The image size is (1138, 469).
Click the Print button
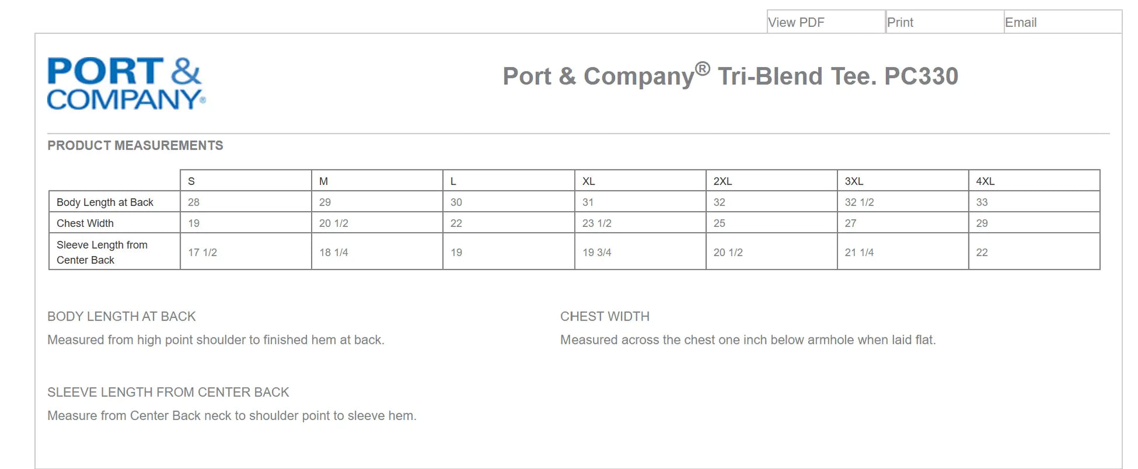point(900,23)
